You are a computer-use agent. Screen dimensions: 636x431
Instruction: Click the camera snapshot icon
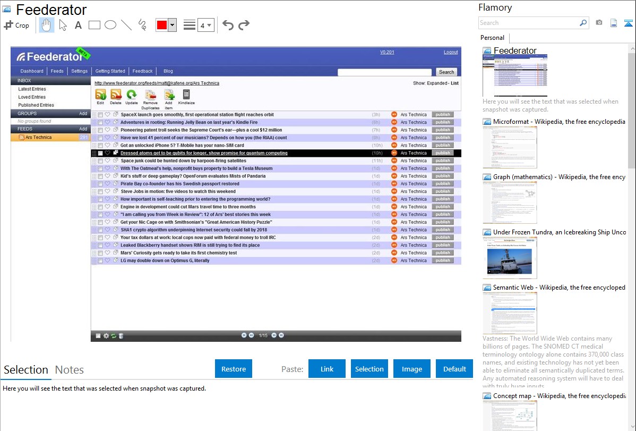pos(599,23)
